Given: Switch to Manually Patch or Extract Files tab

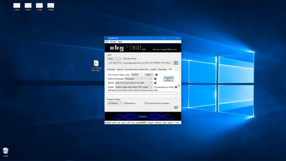Looking at the screenshot, I should click(137, 69).
